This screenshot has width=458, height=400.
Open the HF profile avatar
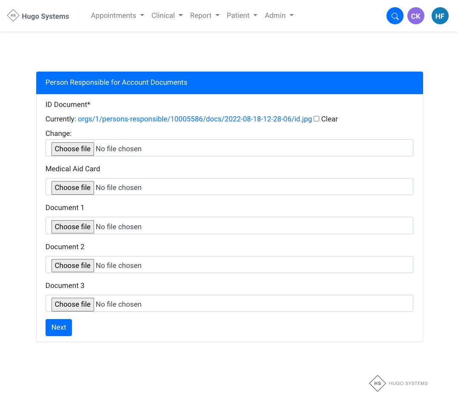pyautogui.click(x=440, y=16)
